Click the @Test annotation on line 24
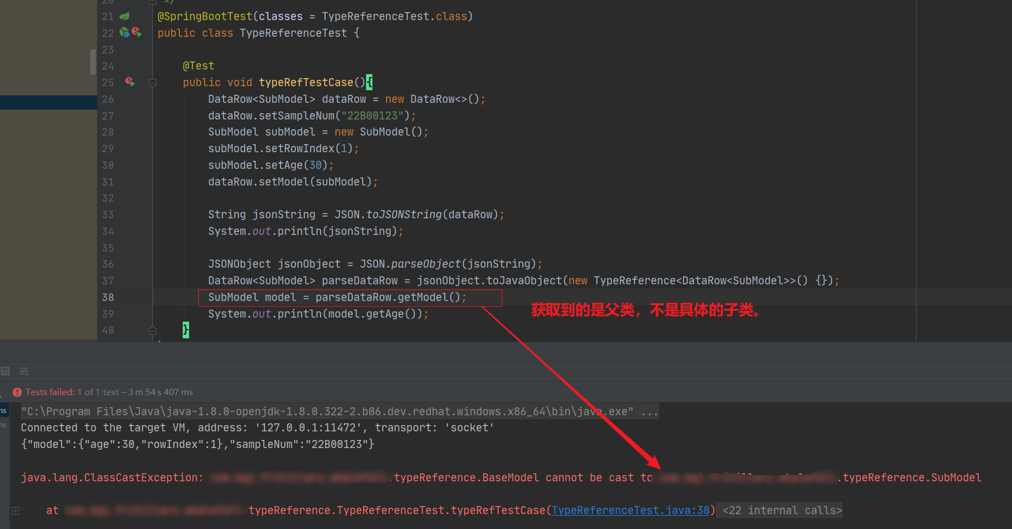The image size is (1012, 529). point(198,66)
